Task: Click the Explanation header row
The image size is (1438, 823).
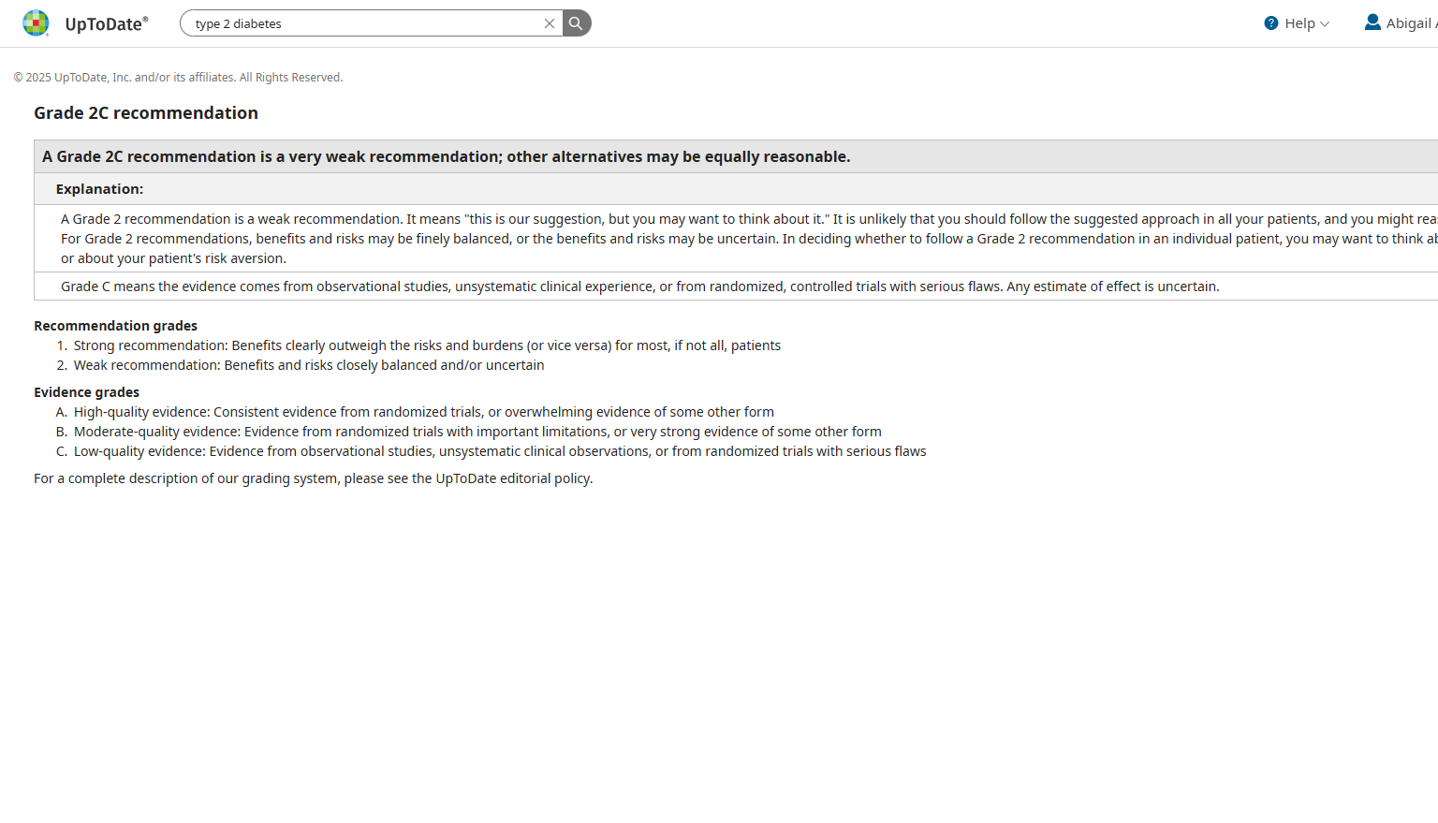Action: (99, 189)
